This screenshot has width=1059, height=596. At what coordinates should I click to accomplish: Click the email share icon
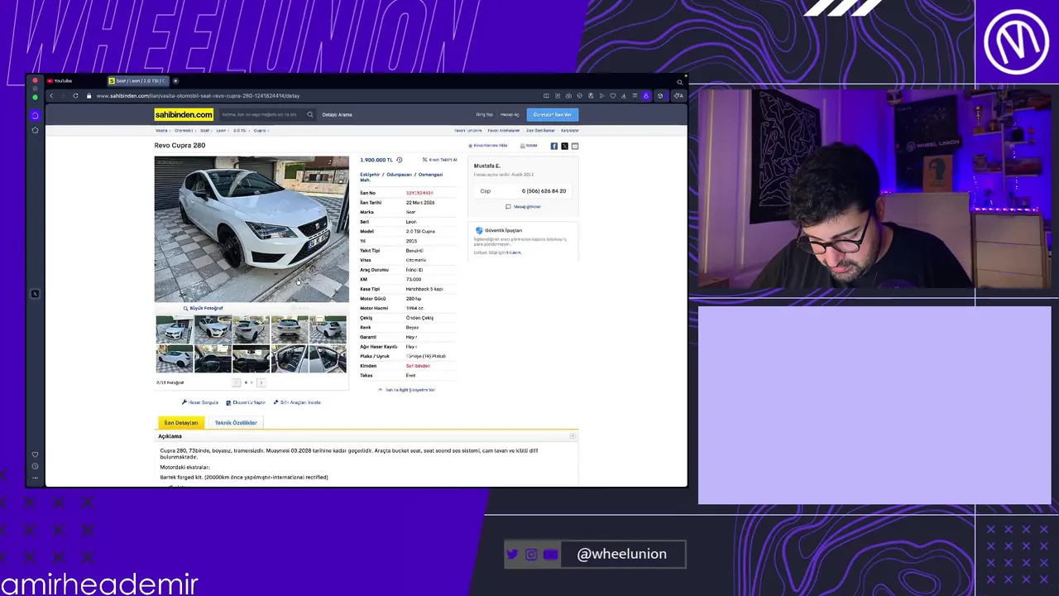(575, 146)
